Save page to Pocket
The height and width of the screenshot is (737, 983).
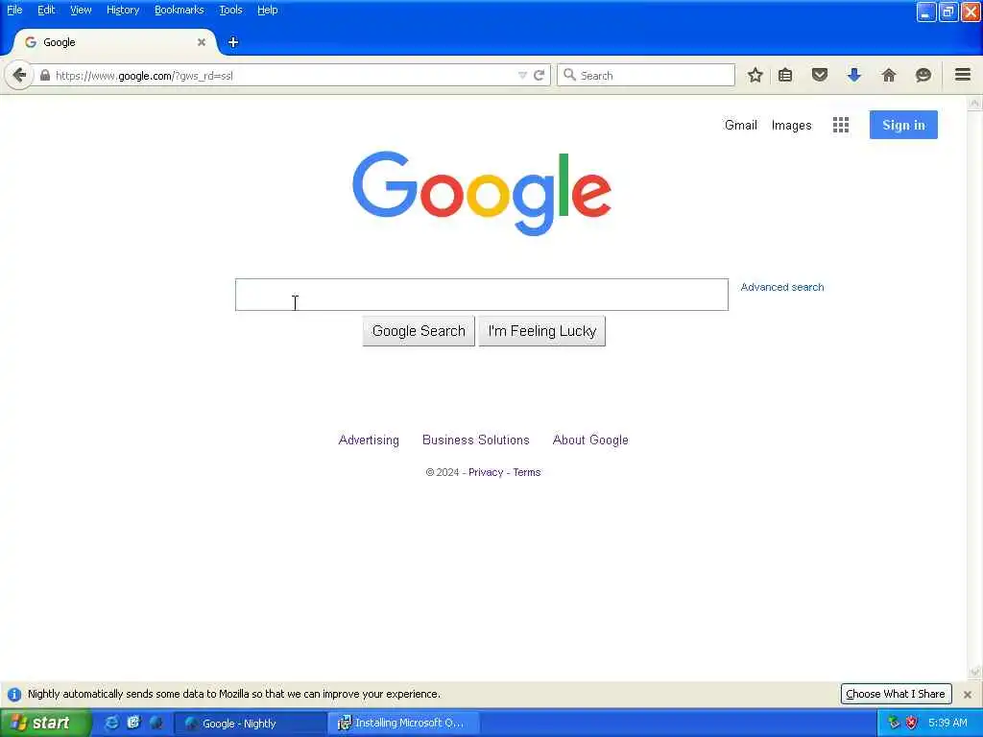(820, 75)
